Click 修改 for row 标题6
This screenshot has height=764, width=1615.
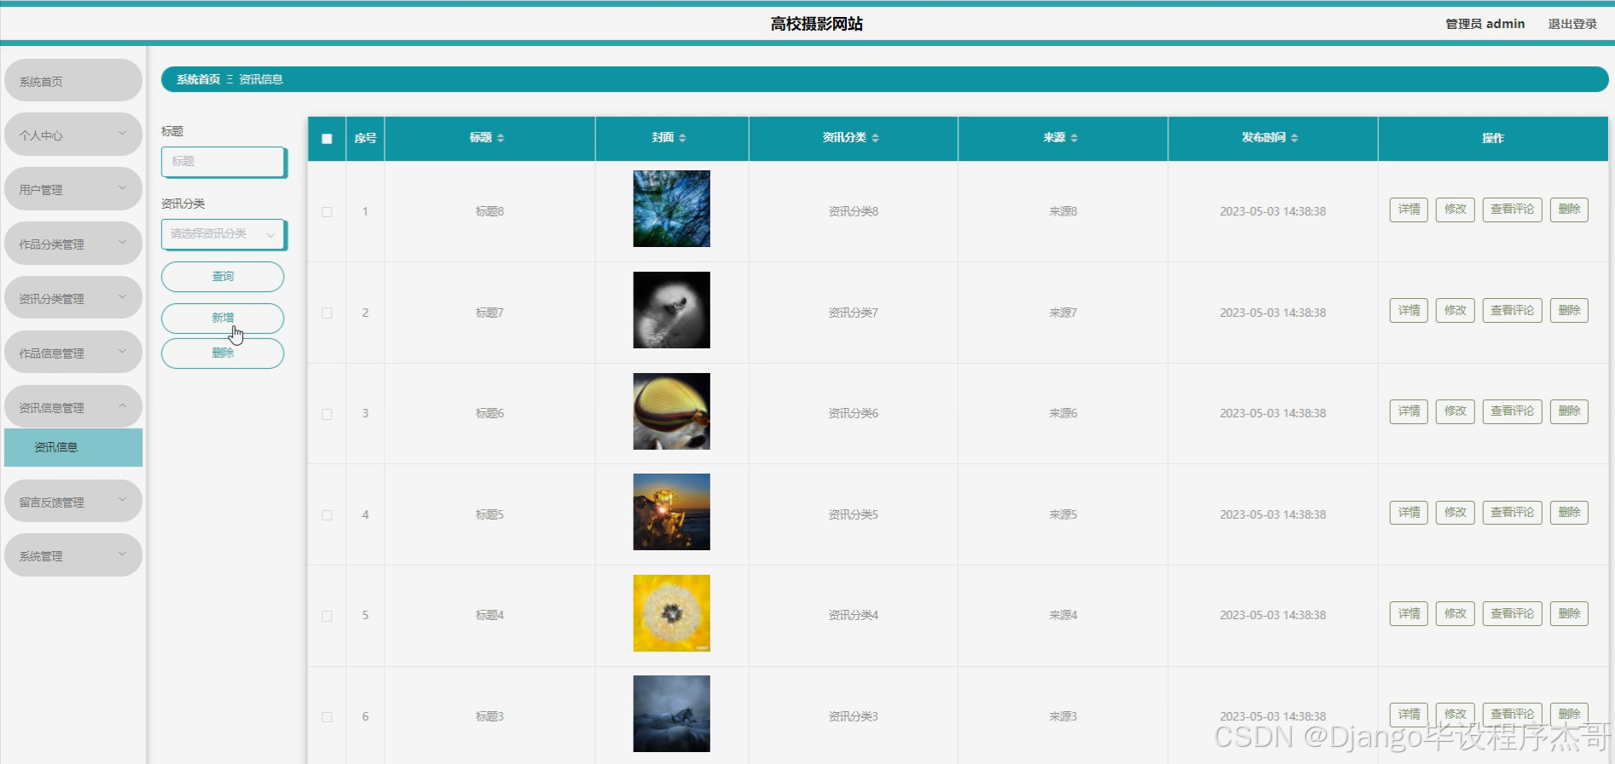click(1456, 411)
